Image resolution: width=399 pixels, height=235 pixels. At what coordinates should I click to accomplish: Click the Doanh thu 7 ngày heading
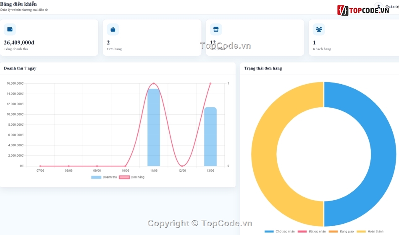20,68
